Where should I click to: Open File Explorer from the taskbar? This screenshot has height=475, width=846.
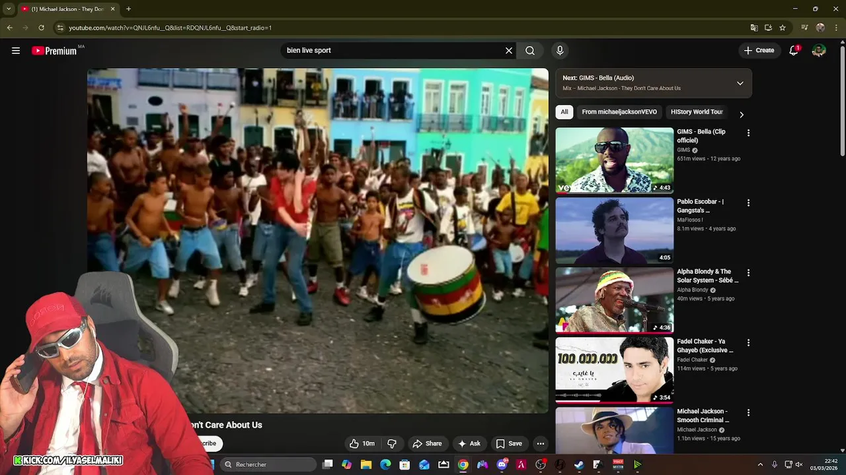[x=366, y=464]
